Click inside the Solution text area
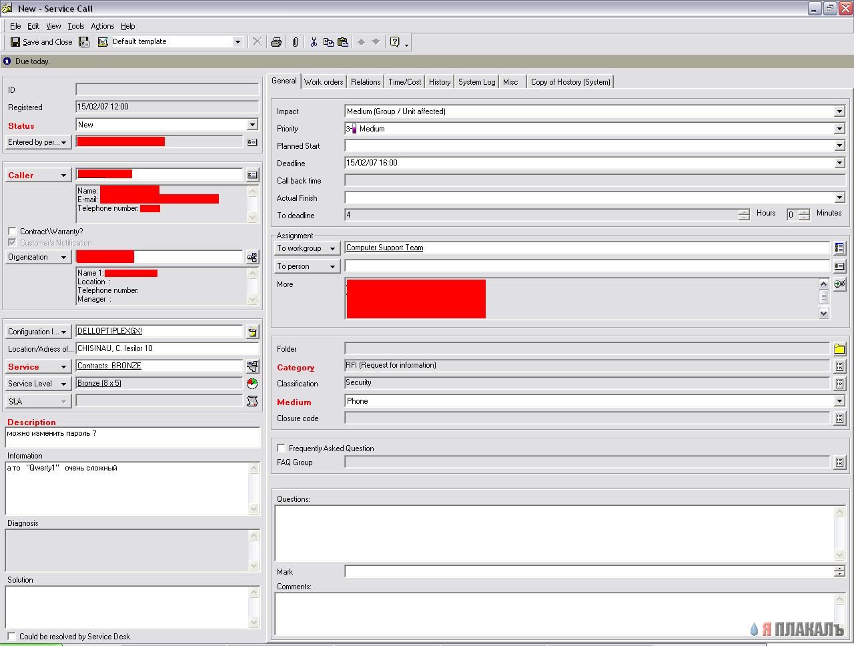 (127, 607)
